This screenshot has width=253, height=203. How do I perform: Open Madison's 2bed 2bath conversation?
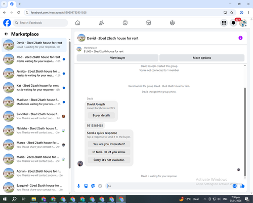(34, 102)
